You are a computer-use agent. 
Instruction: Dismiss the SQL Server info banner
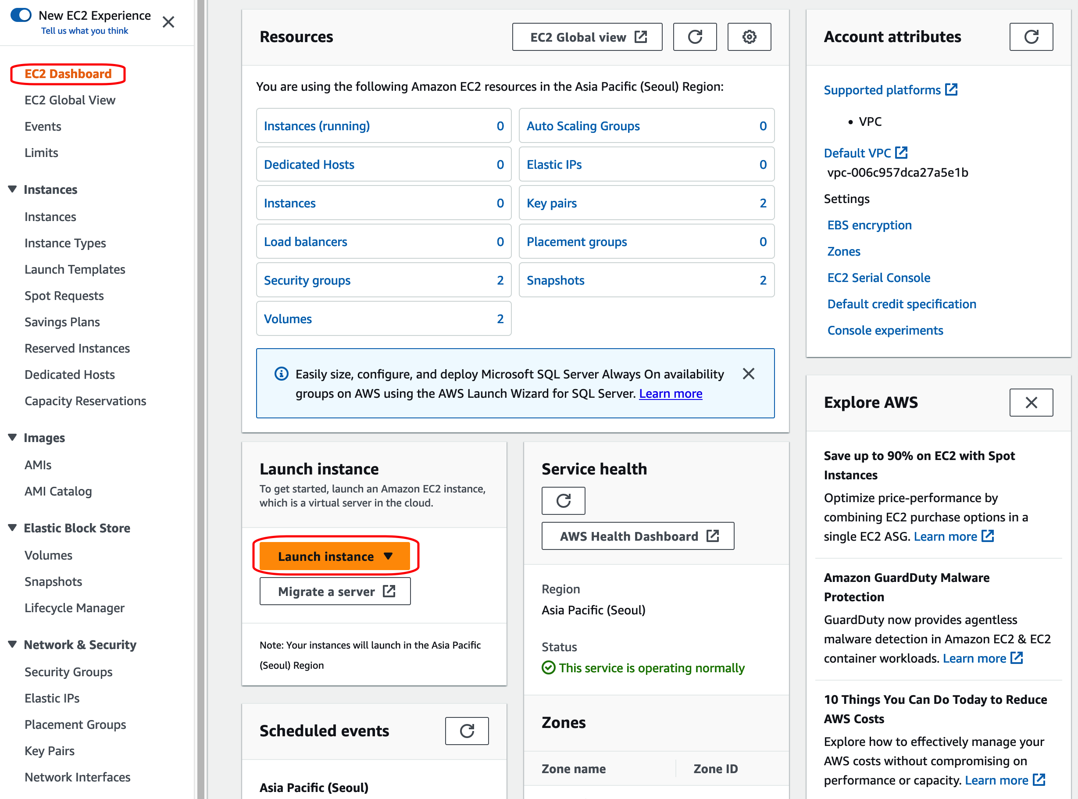click(748, 374)
